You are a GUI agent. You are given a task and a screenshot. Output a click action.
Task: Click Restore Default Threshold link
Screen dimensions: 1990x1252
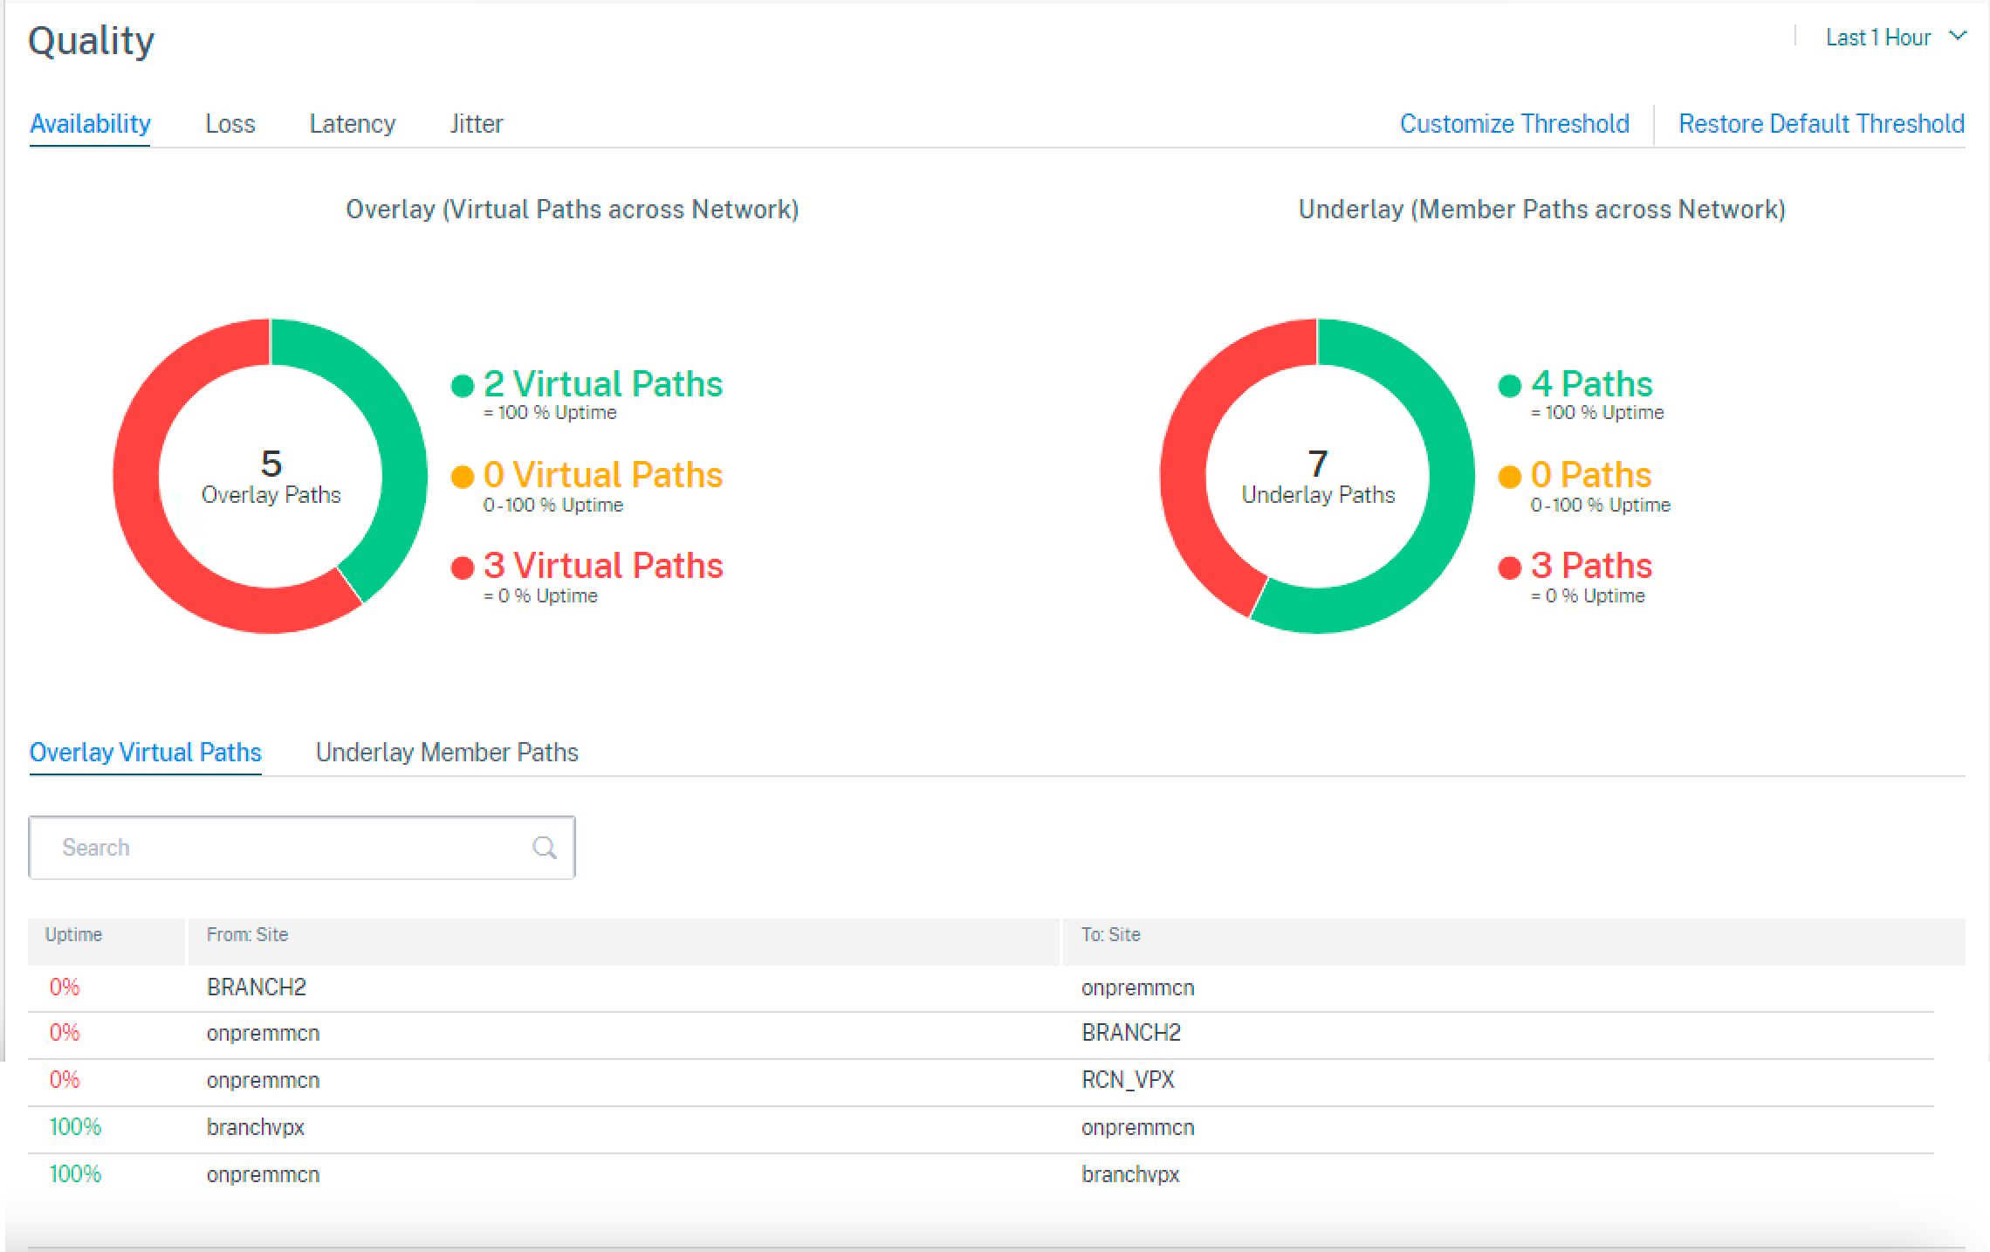point(1822,124)
